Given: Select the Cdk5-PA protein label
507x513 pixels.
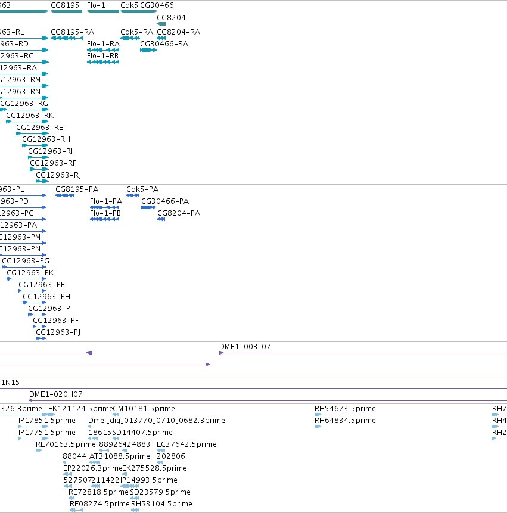Looking at the screenshot, I should tap(142, 189).
